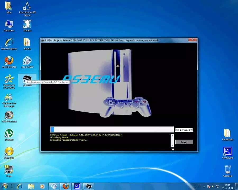The image size is (238, 190).
Task: Show hidden system tray icons
Action: [x=204, y=187]
